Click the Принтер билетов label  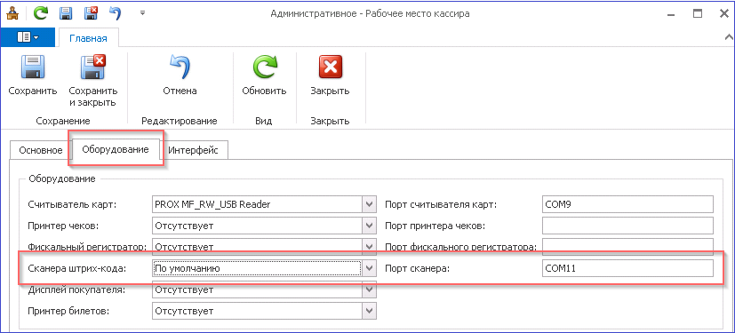[x=68, y=311]
